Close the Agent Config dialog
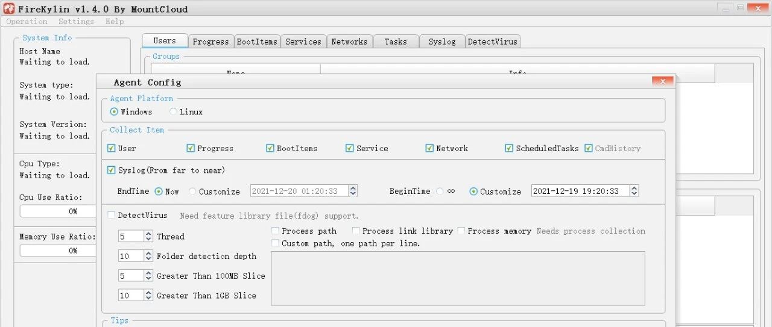This screenshot has height=327, width=772. click(x=662, y=81)
